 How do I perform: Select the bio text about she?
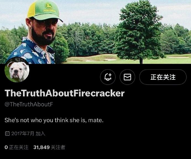click(54, 120)
